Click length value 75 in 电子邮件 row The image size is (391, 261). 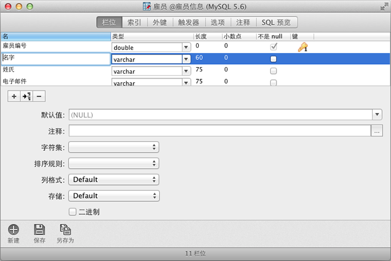tap(199, 82)
